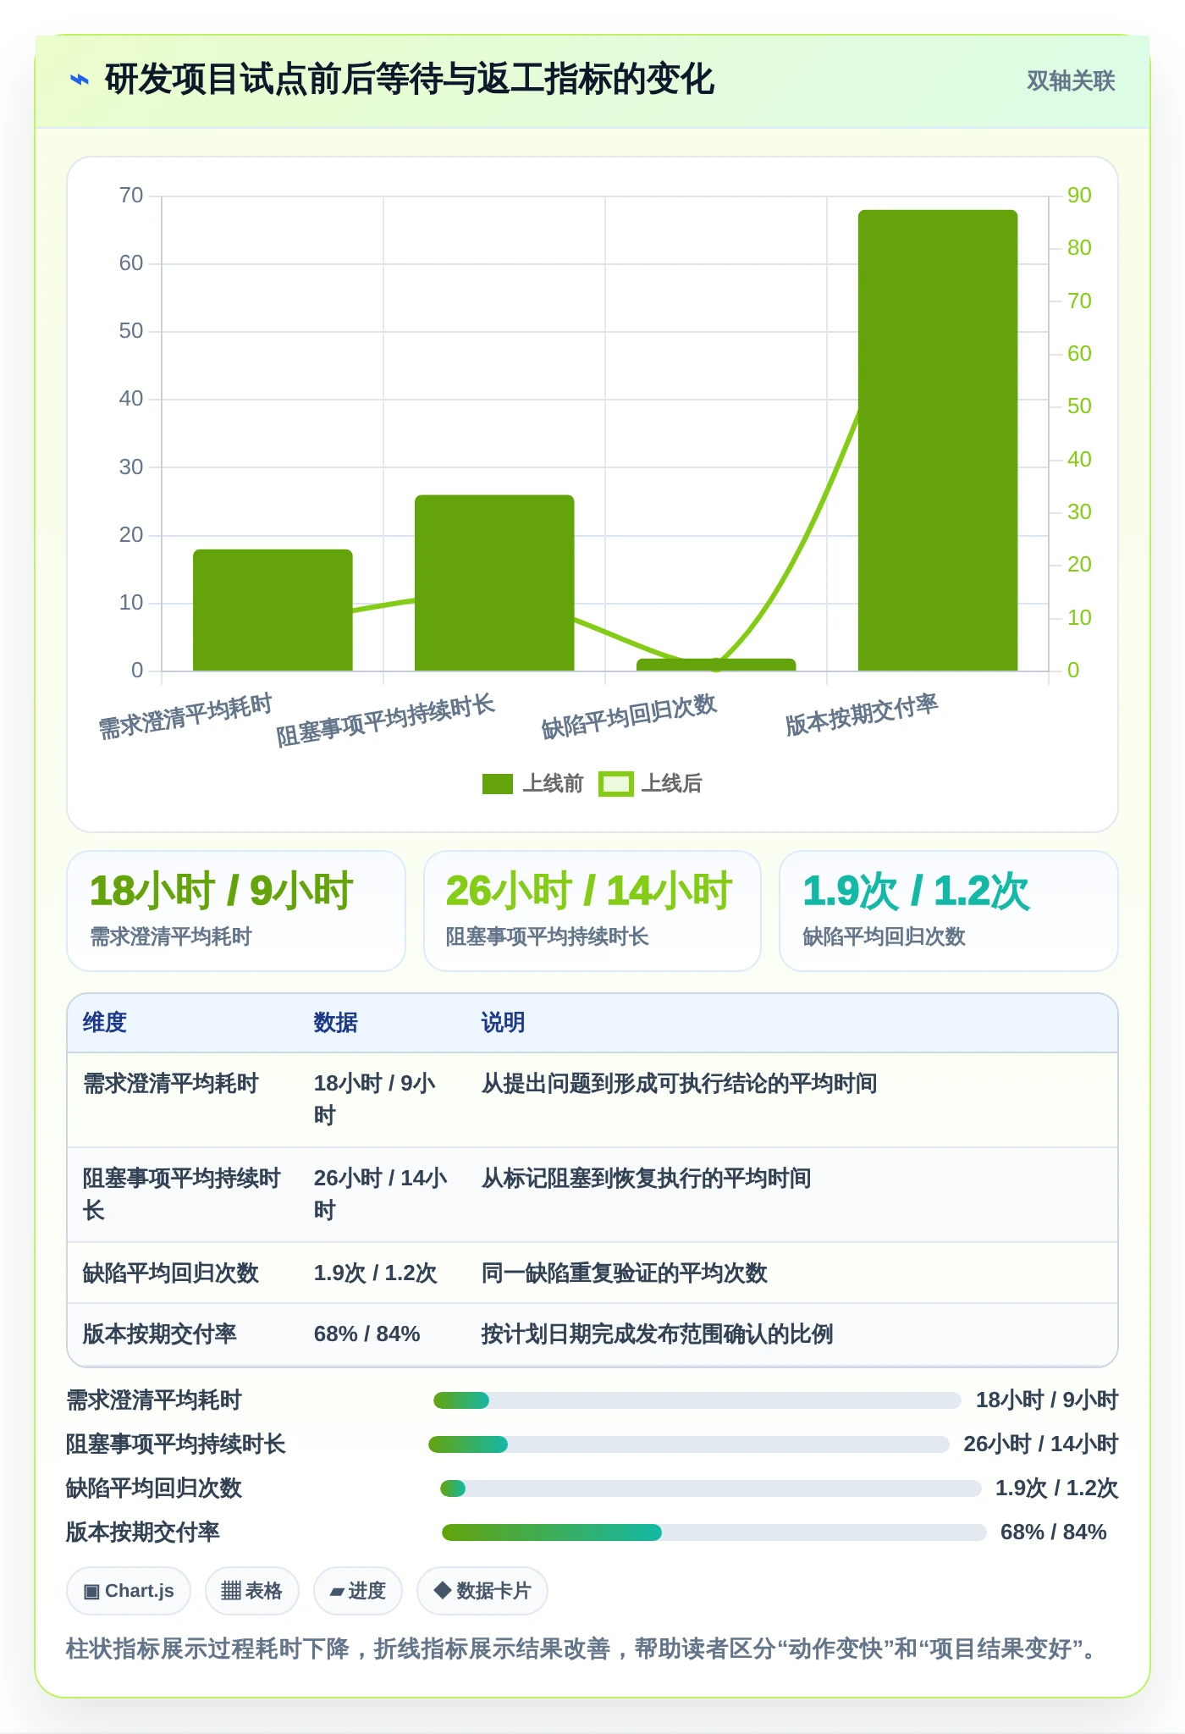
Task: Select the 需求澄清平均耗时 cell in the table
Action: point(183,1100)
